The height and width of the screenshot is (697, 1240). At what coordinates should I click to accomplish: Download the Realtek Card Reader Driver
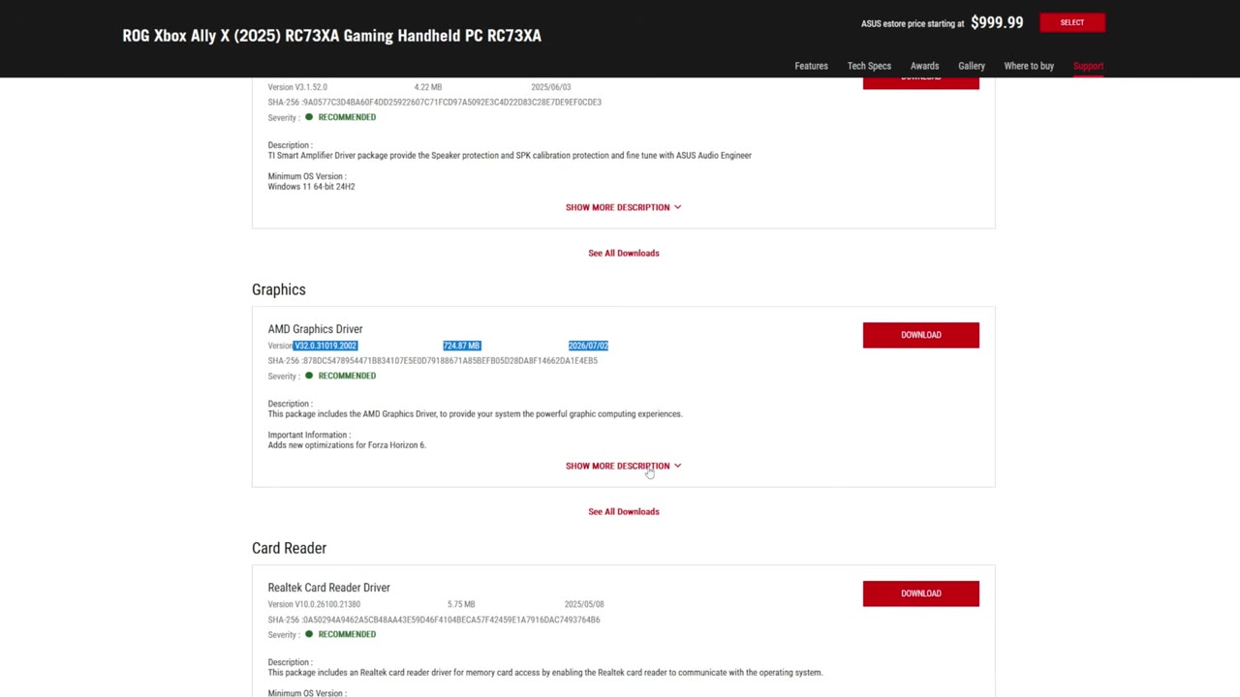921,593
